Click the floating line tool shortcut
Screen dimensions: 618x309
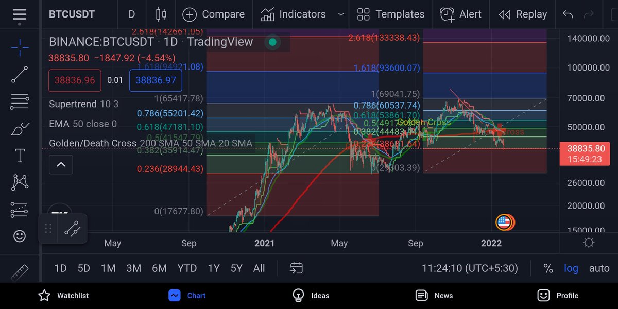[x=72, y=229]
